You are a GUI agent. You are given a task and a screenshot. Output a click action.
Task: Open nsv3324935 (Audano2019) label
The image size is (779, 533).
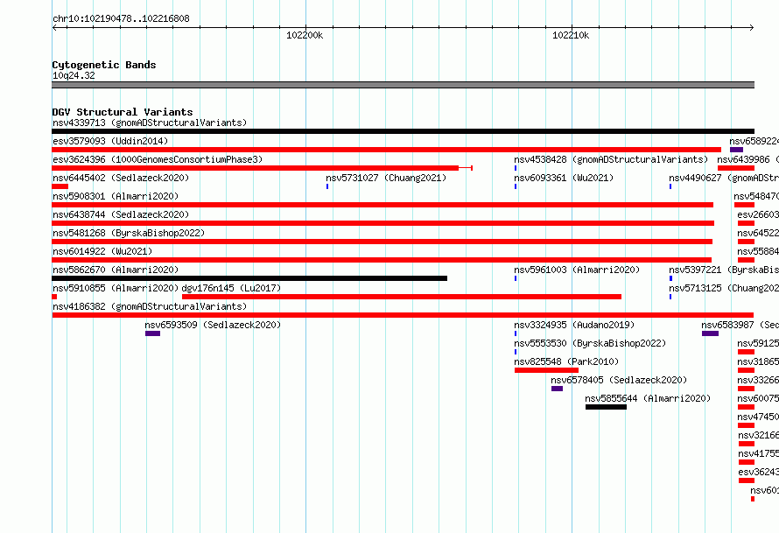coord(574,325)
